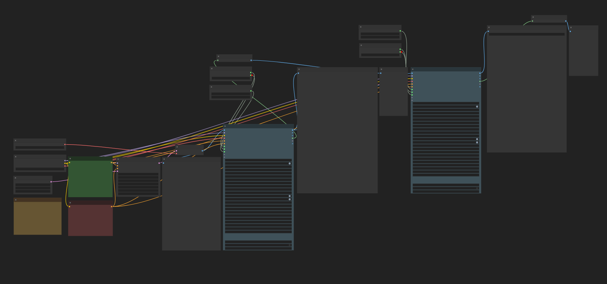Image resolution: width=607 pixels, height=284 pixels.
Task: Click the title dot of the large dark node at the upper right
Action: (x=489, y=27)
